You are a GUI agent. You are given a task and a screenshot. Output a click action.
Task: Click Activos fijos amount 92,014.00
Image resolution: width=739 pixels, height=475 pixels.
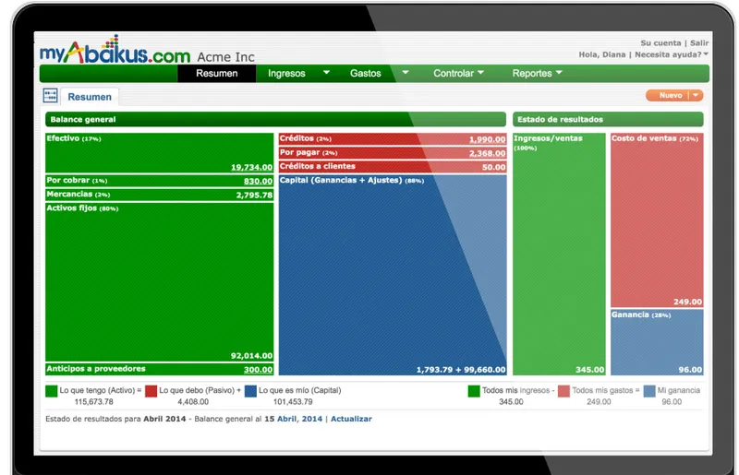click(251, 356)
